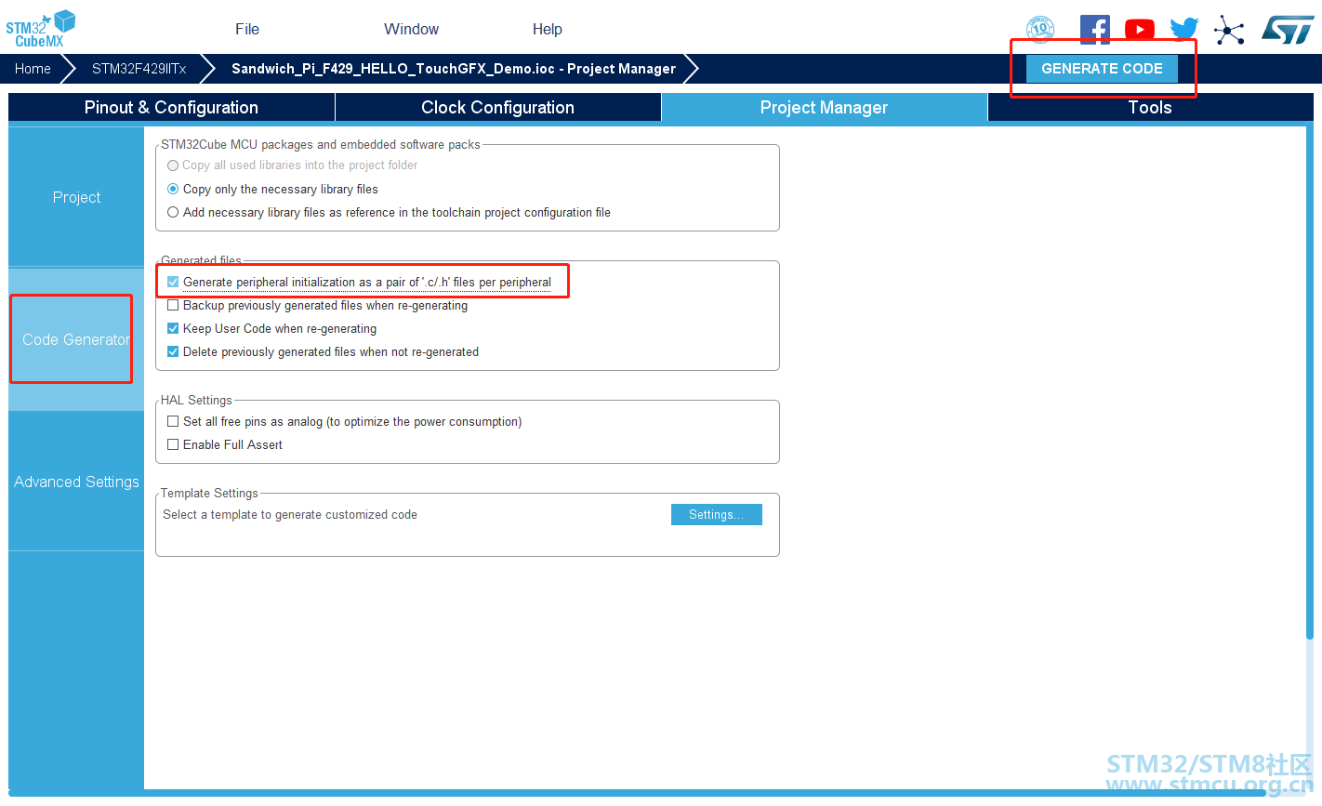
Task: Open the Code Generator side section
Action: tap(76, 339)
